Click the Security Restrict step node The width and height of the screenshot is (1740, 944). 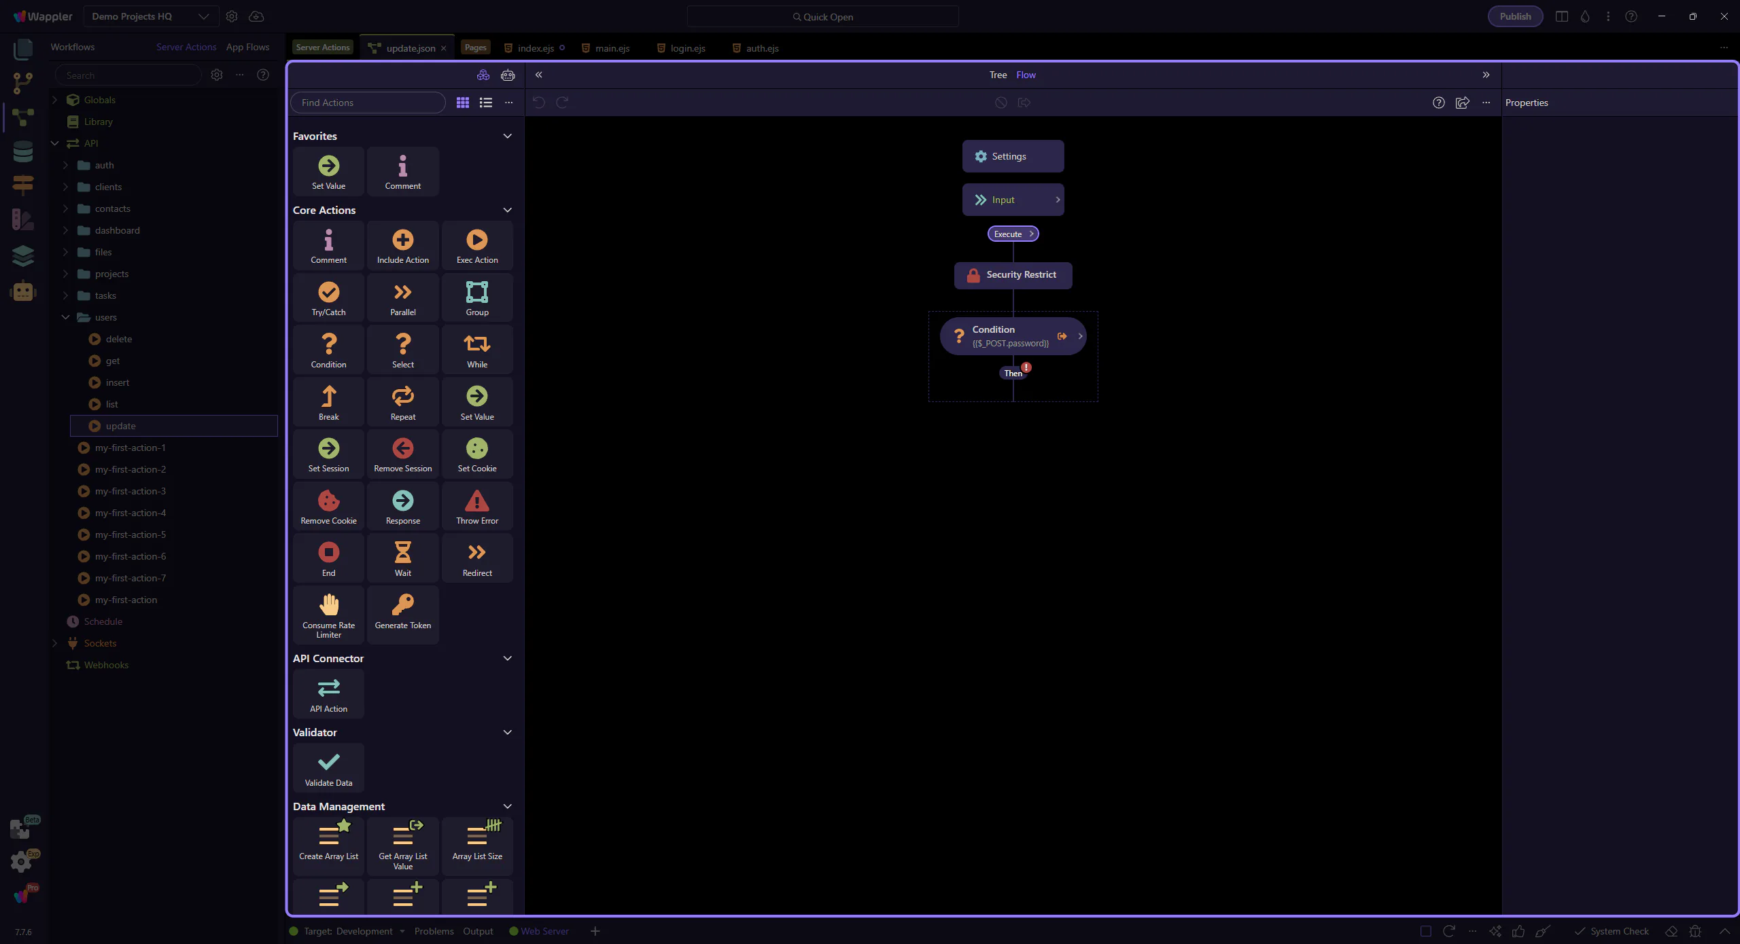pos(1013,275)
